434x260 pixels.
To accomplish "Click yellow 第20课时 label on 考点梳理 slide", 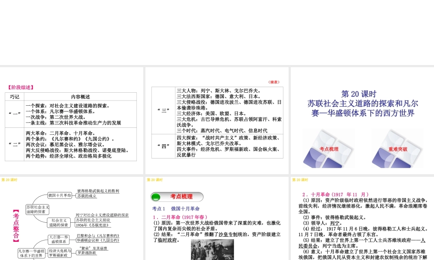I will (155, 180).
